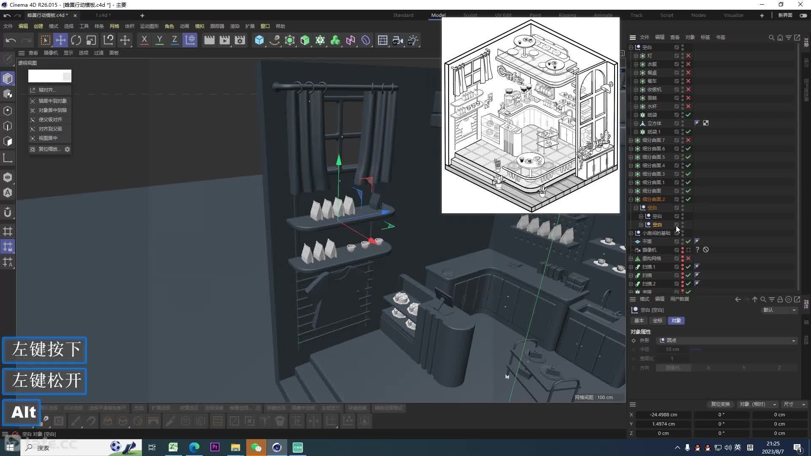811x456 pixels.
Task: Click 使父级对齐 button
Action: [x=50, y=119]
